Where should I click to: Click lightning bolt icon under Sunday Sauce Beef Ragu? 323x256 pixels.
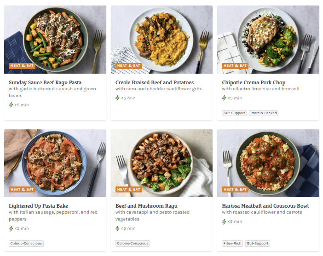pos(11,105)
